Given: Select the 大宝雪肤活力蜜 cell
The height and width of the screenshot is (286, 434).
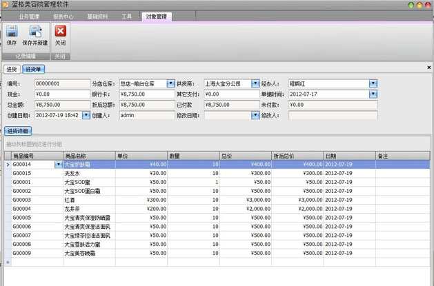Looking at the screenshot, I should pyautogui.click(x=89, y=244).
